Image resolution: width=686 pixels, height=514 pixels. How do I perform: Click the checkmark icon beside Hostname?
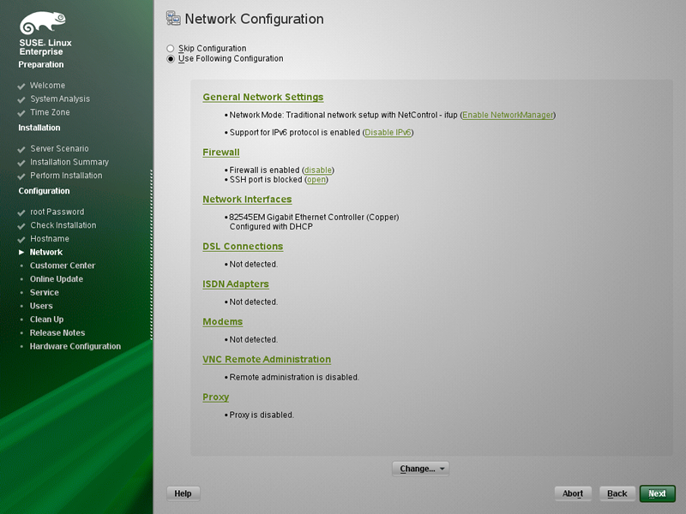(x=21, y=240)
